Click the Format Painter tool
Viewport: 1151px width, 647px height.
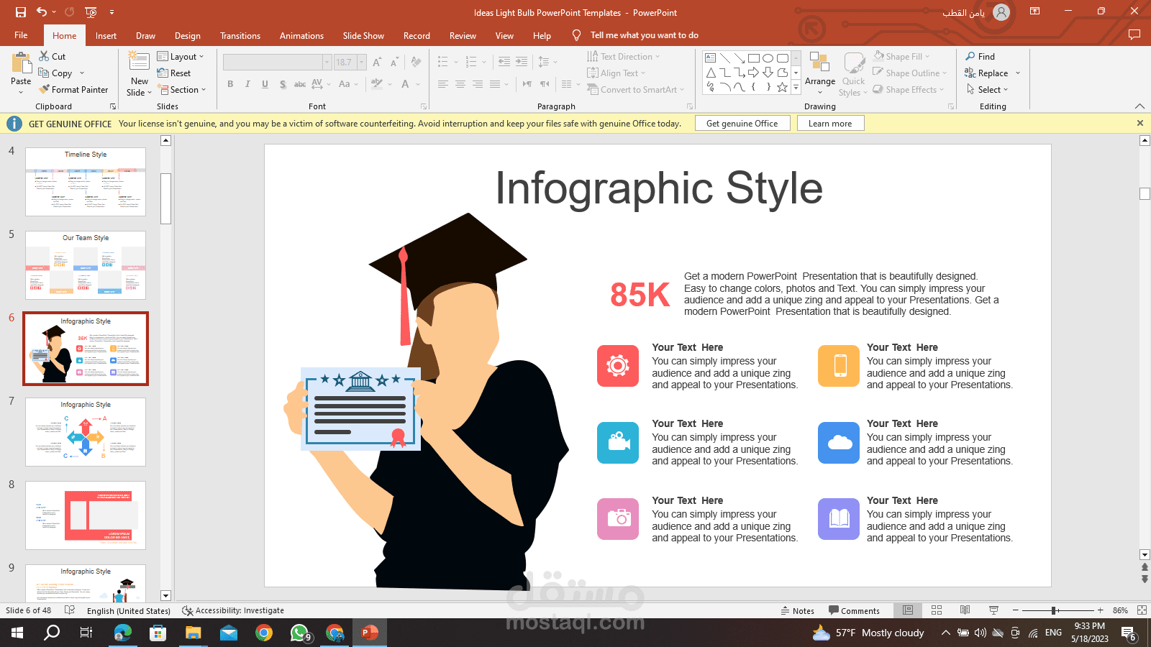click(73, 90)
